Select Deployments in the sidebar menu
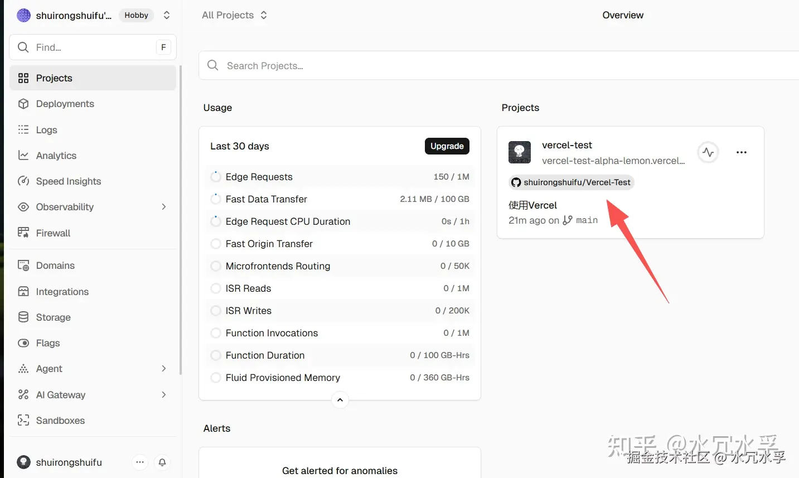799x478 pixels. point(65,104)
